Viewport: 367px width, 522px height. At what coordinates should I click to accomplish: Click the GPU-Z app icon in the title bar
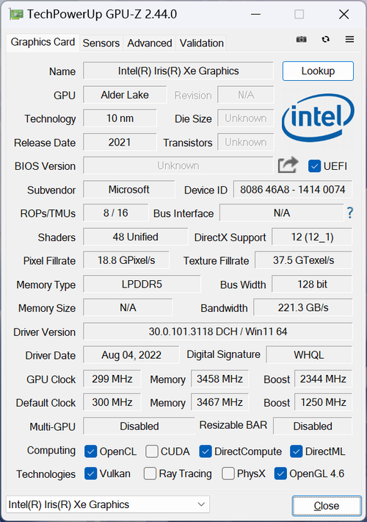tap(16, 14)
